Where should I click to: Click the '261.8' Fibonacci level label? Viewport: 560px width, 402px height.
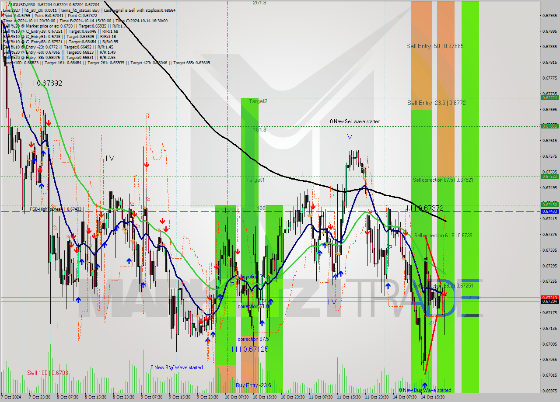pos(259,3)
